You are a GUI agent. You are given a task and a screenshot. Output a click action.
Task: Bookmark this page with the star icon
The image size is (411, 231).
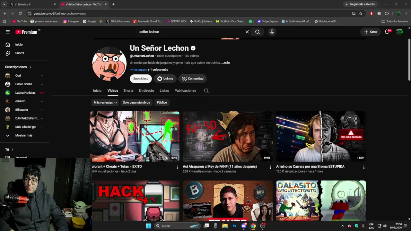click(361, 13)
